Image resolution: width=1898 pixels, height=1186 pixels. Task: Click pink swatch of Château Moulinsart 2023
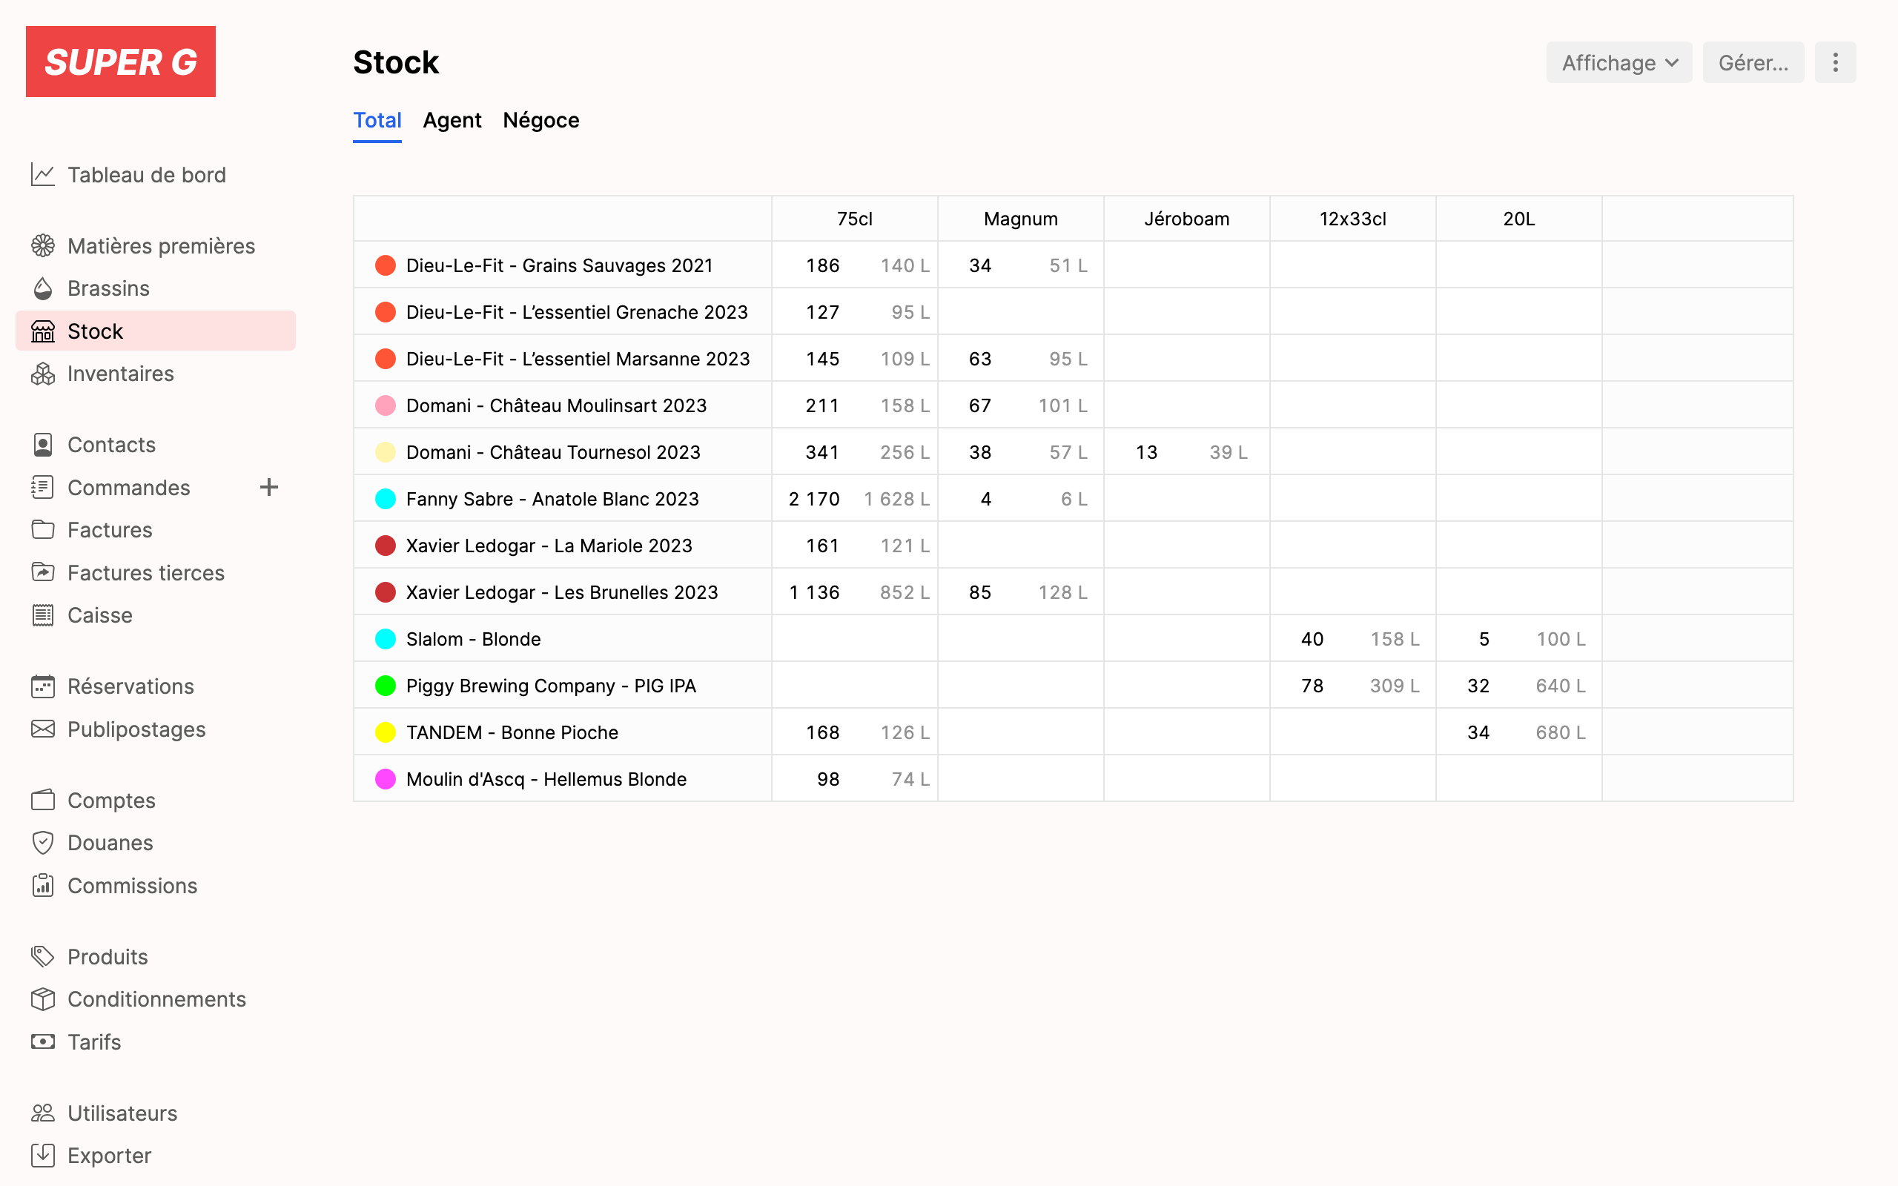coord(385,405)
